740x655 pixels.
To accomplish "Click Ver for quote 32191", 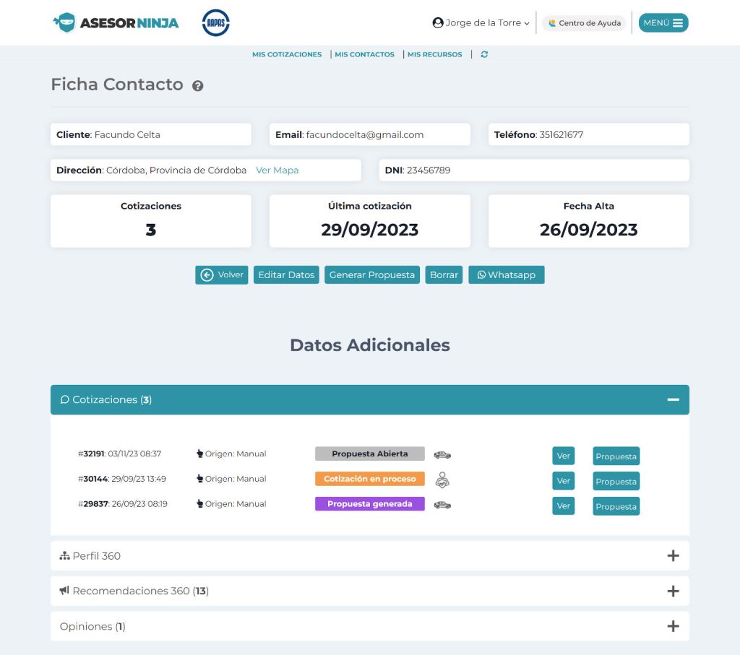I will [563, 456].
